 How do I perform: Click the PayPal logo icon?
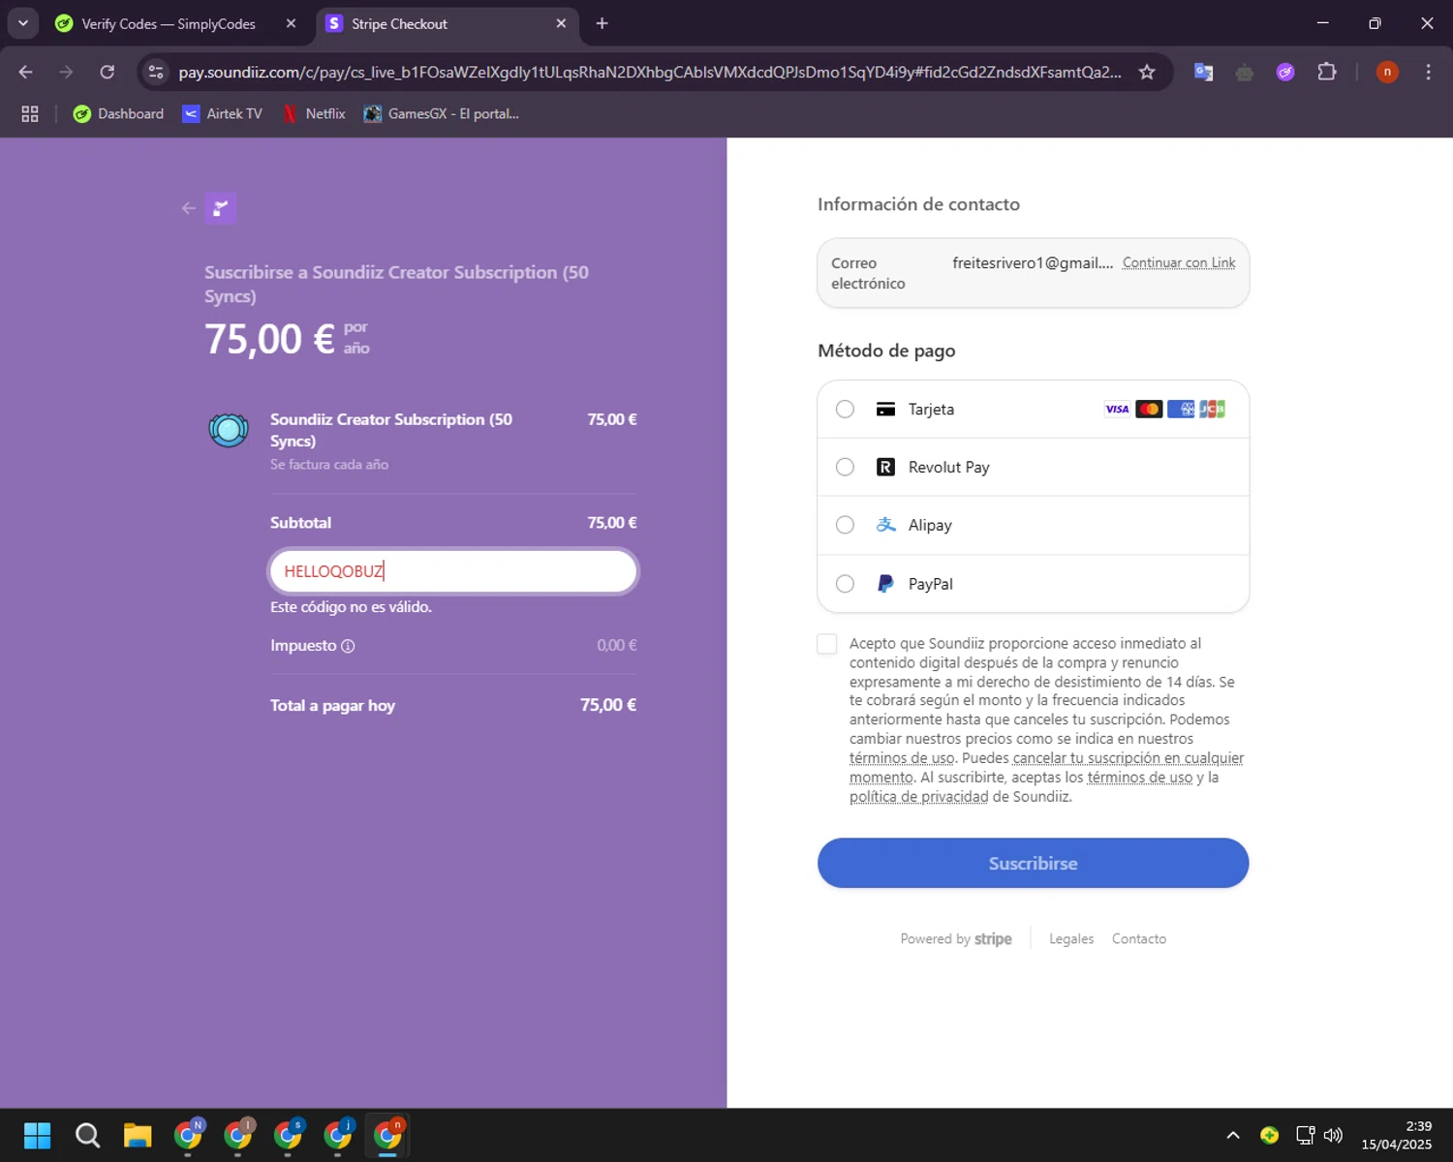[x=885, y=584]
